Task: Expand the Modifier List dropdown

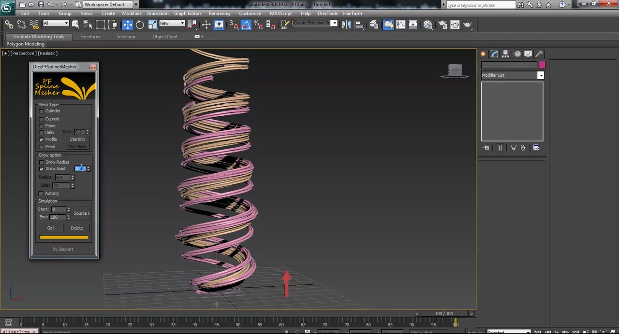Action: tap(541, 75)
